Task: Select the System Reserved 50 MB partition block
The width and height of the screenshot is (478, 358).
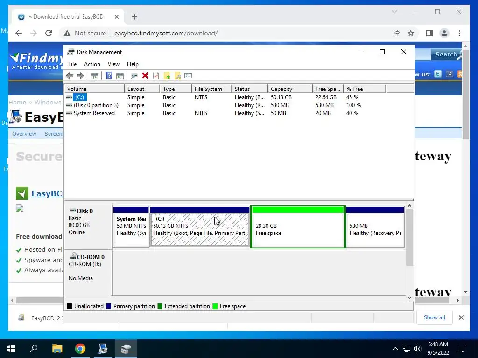Action: tap(131, 227)
